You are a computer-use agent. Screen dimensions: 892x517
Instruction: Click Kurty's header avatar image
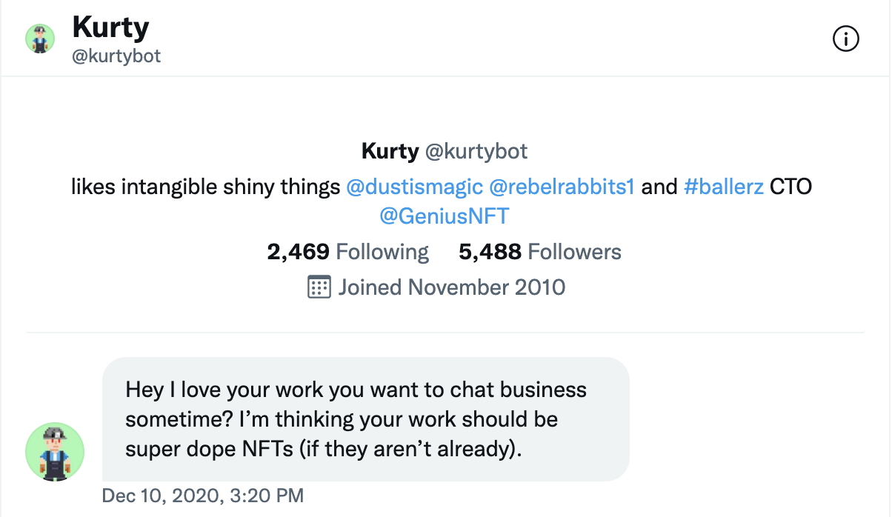[x=40, y=39]
